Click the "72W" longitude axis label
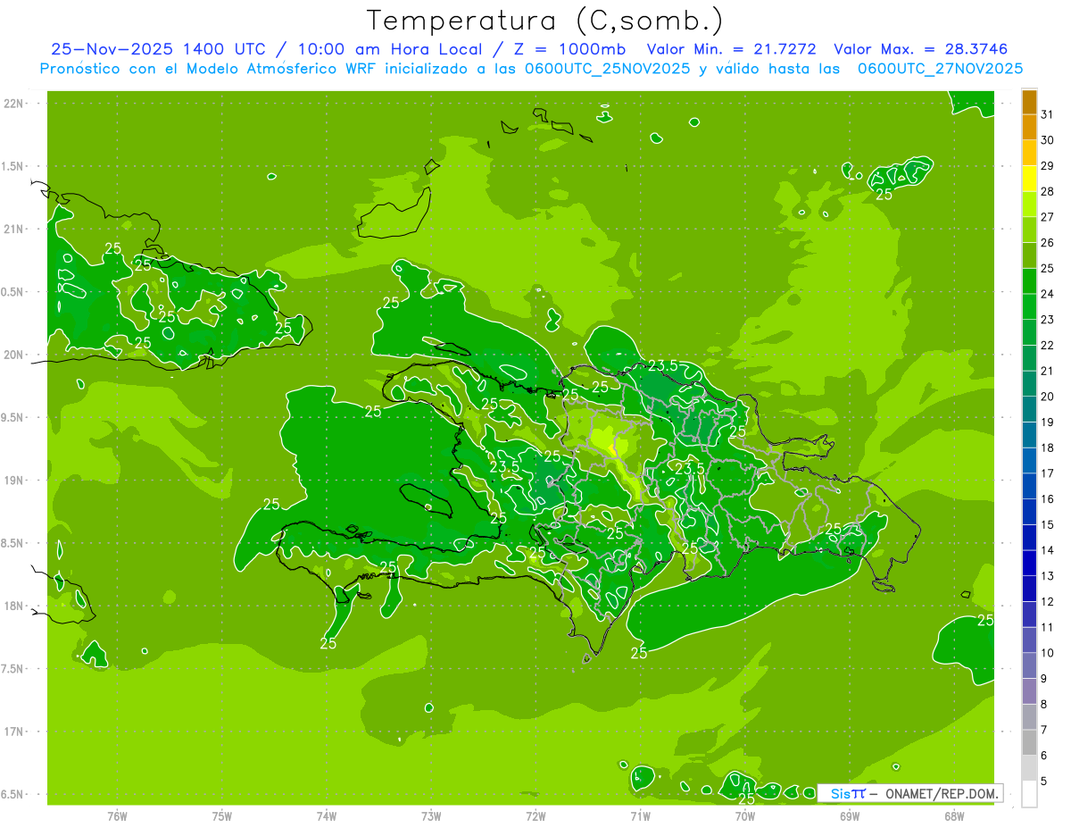The image size is (1071, 828). tap(535, 816)
